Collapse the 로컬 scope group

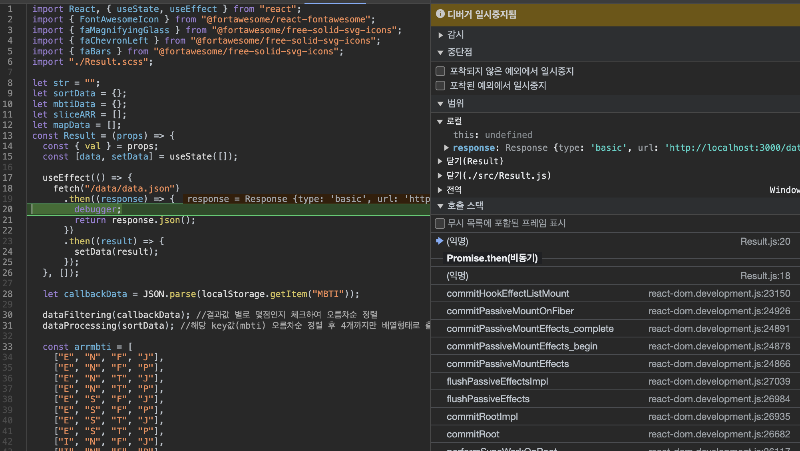coord(440,122)
